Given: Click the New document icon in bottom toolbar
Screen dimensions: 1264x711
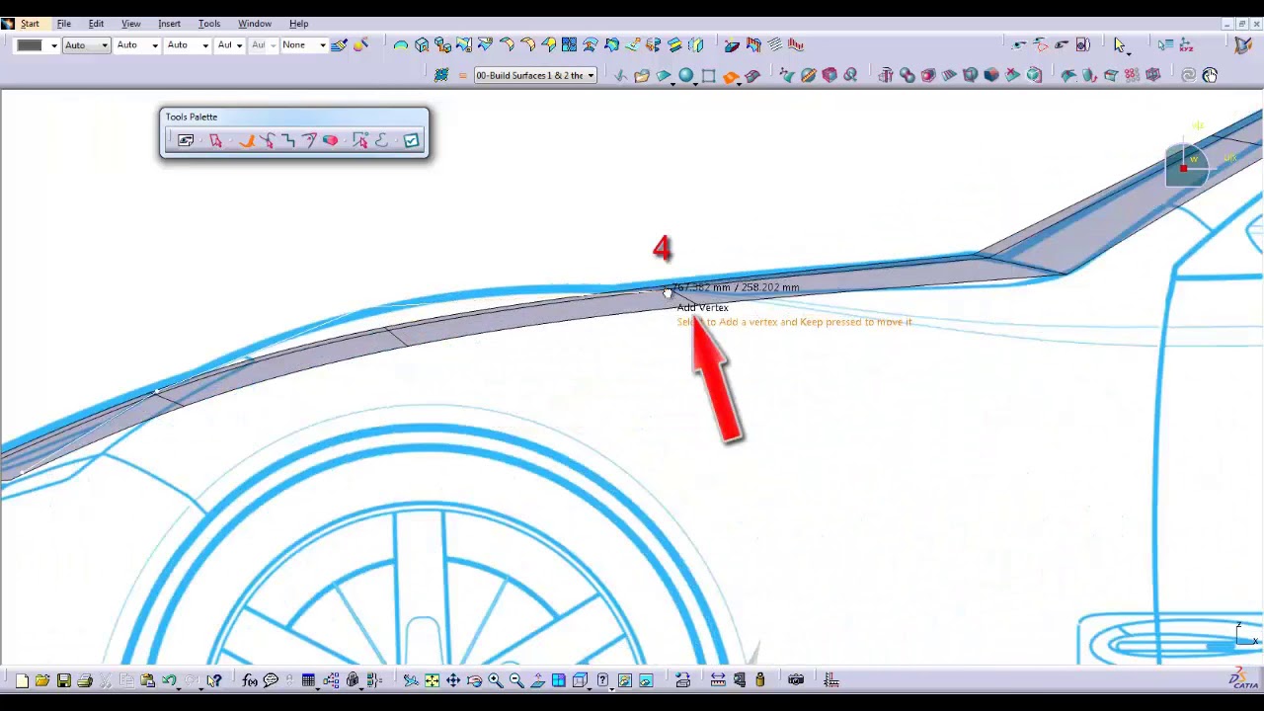Looking at the screenshot, I should point(22,679).
